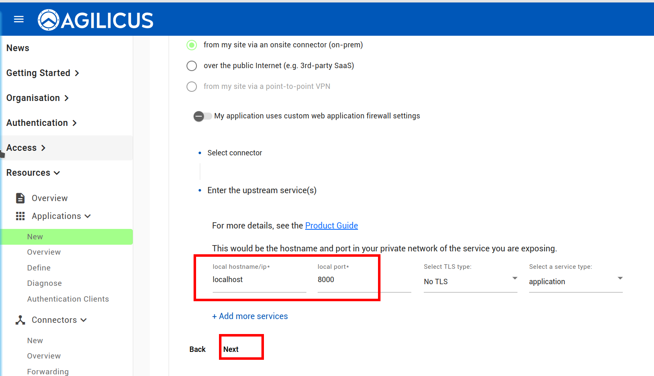Click the Add more services link
The width and height of the screenshot is (654, 376).
250,316
